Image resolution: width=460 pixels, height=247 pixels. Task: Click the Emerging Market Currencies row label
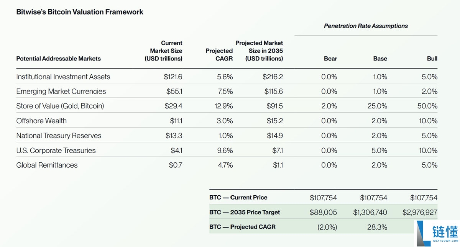coord(61,92)
